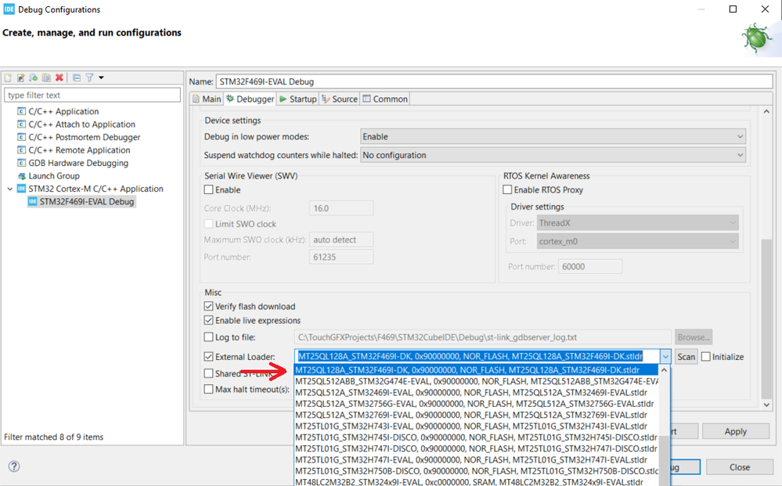Image resolution: width=782 pixels, height=486 pixels.
Task: Select Launch Group in the tree
Action: click(x=54, y=176)
